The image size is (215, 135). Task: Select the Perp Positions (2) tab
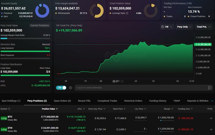click(x=37, y=101)
